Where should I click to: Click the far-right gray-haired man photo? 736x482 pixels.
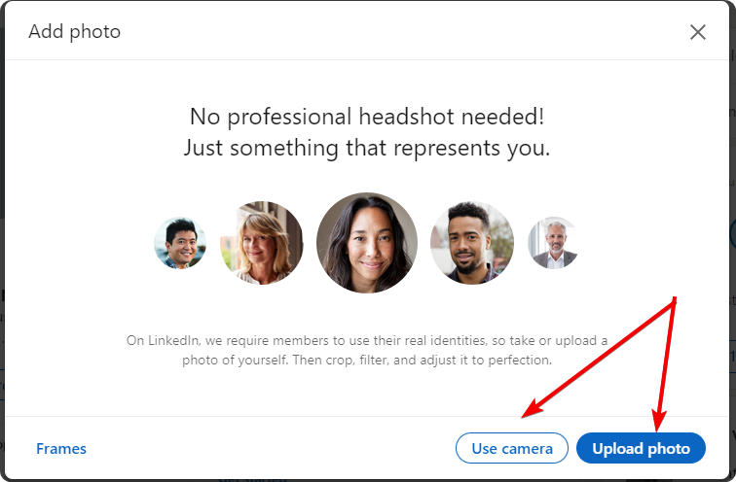[x=553, y=243]
